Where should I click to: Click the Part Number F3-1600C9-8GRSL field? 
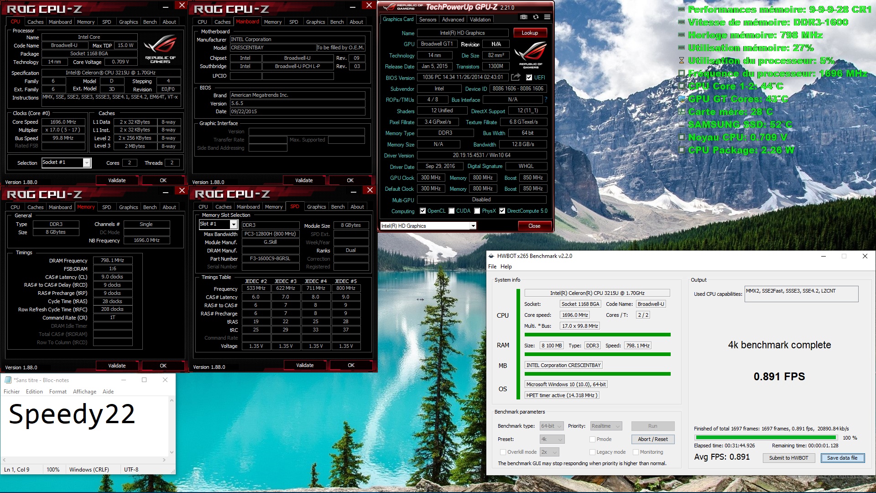[270, 258]
